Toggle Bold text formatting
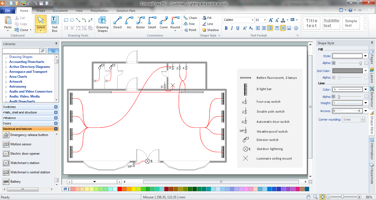Screen dimensions: 376x200 pyautogui.click(x=226, y=28)
